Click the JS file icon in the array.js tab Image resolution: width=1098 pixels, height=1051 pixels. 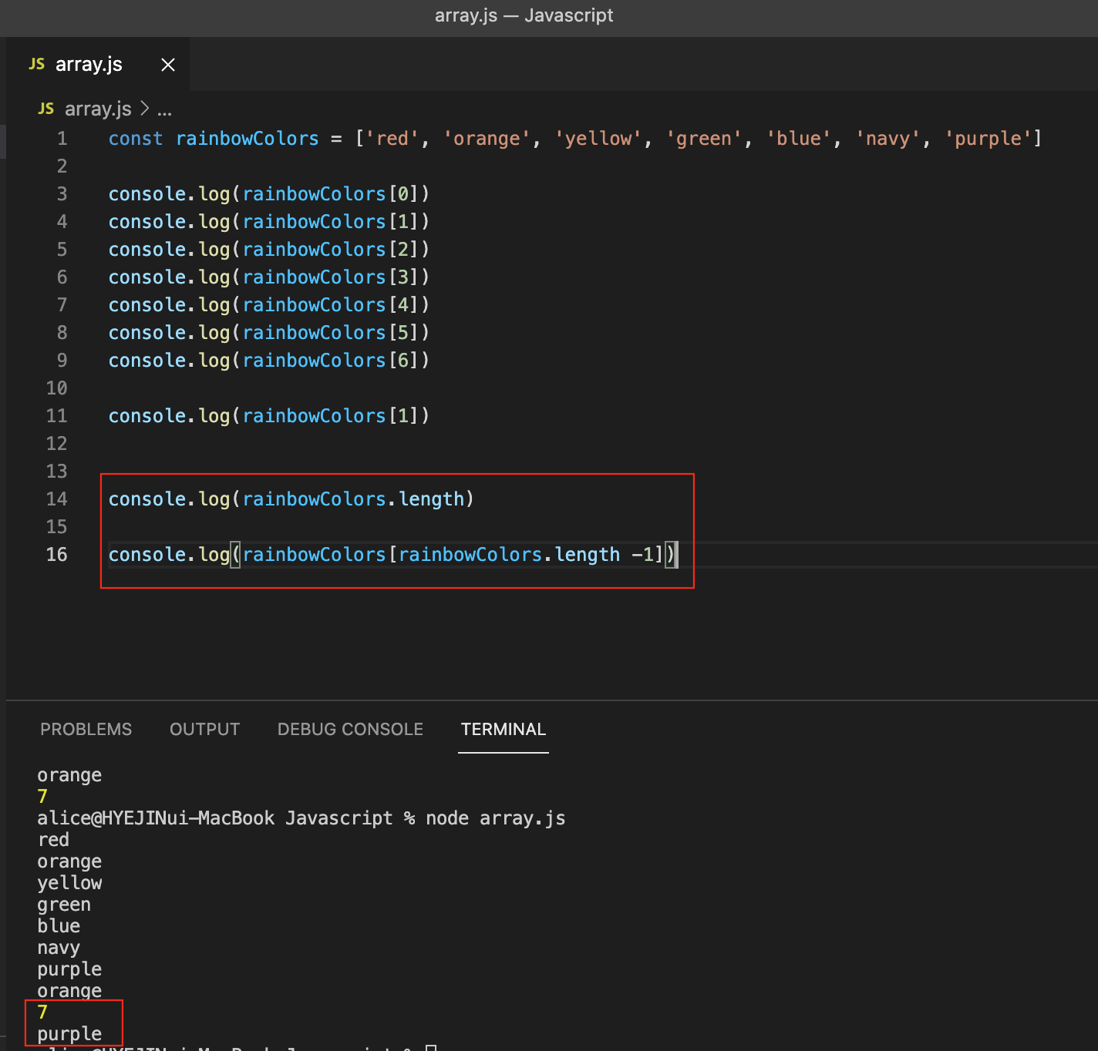36,64
